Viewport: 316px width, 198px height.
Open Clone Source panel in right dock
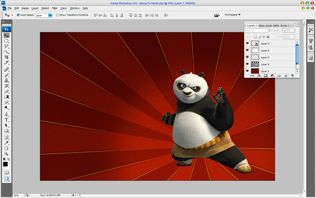tap(311, 48)
